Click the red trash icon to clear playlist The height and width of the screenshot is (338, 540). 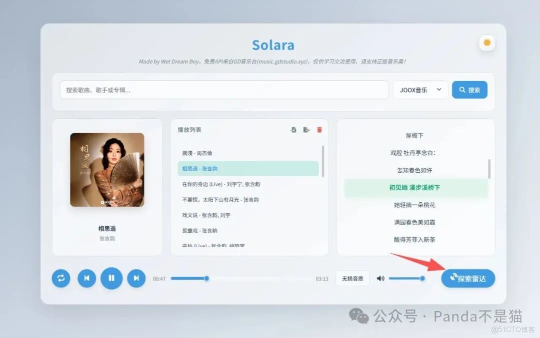point(319,129)
